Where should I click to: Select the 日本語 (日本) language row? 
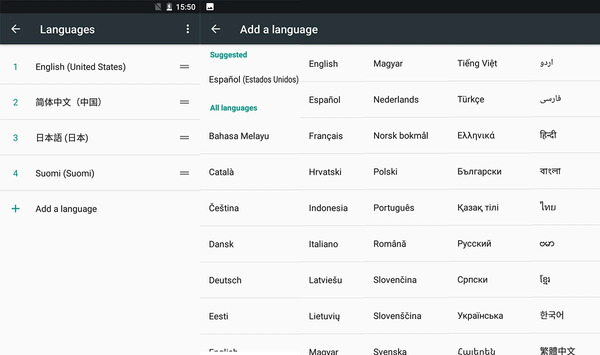pyautogui.click(x=100, y=137)
